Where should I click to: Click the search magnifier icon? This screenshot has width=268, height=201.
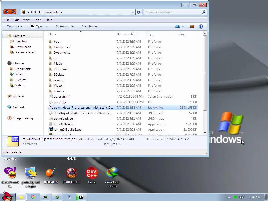click(204, 12)
